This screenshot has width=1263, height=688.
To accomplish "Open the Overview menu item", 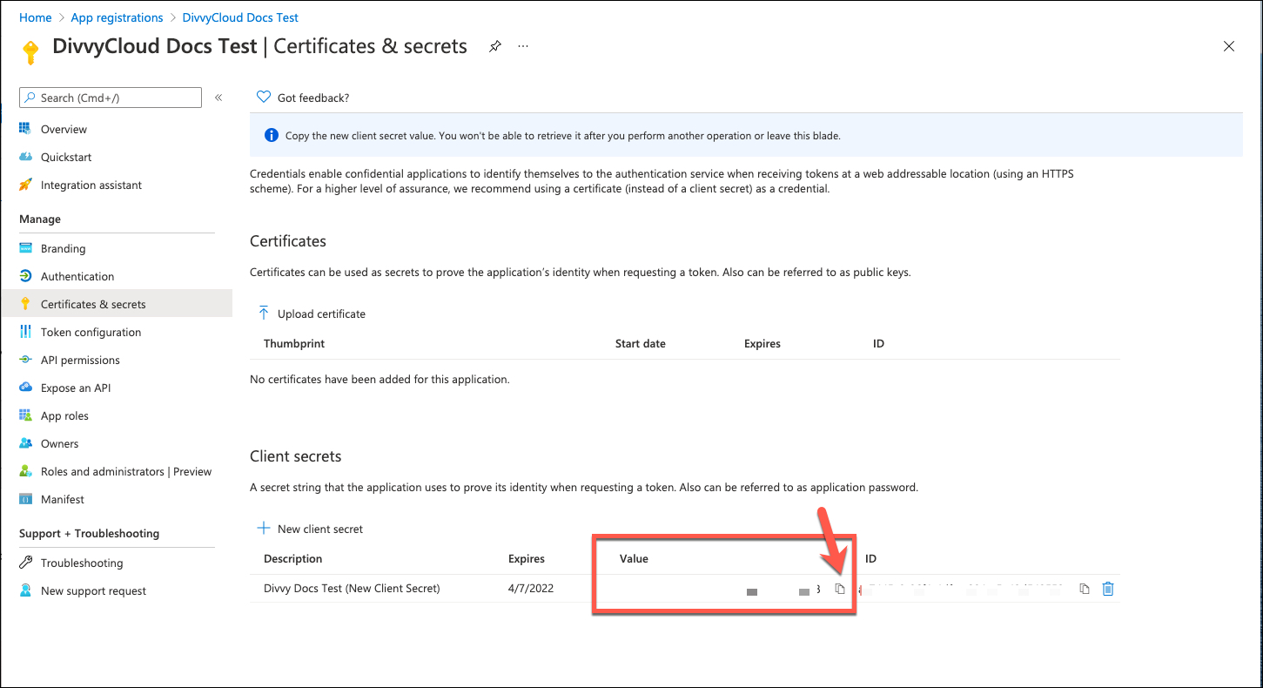I will pyautogui.click(x=64, y=129).
